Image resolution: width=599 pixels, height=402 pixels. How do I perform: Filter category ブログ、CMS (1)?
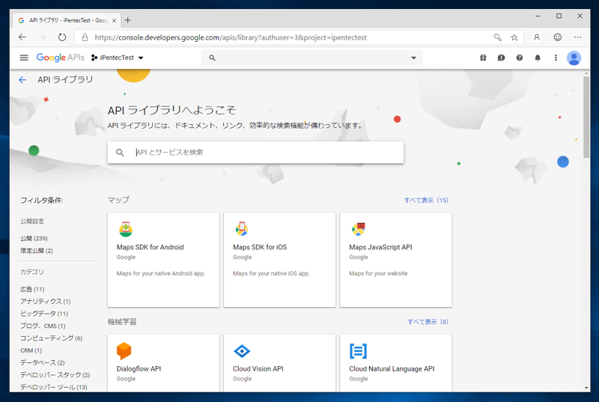(43, 326)
